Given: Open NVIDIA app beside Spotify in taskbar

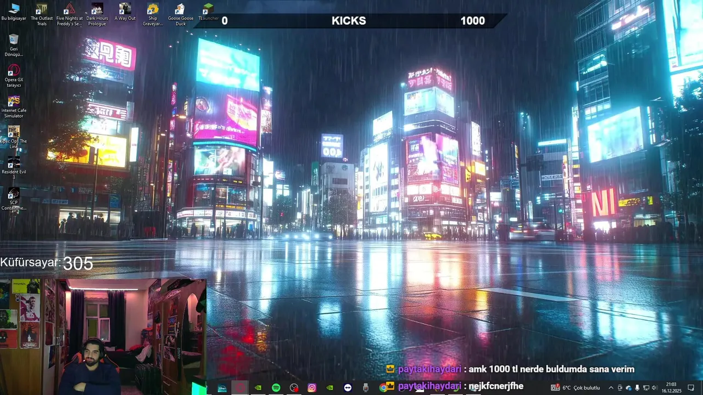Looking at the screenshot, I should tap(258, 387).
